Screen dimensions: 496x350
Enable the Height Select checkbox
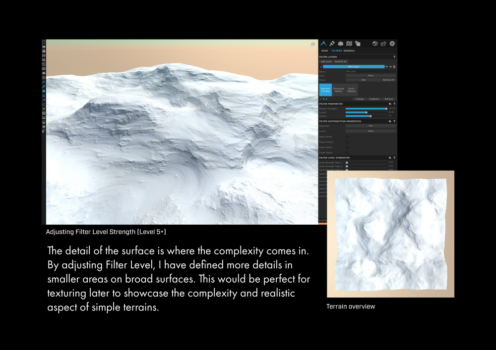coord(347,142)
